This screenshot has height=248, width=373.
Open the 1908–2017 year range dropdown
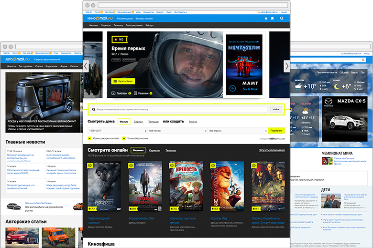pyautogui.click(x=118, y=131)
